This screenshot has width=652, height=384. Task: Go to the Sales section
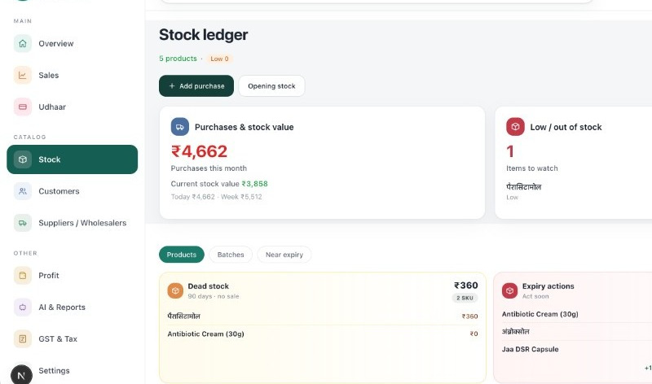pyautogui.click(x=73, y=75)
